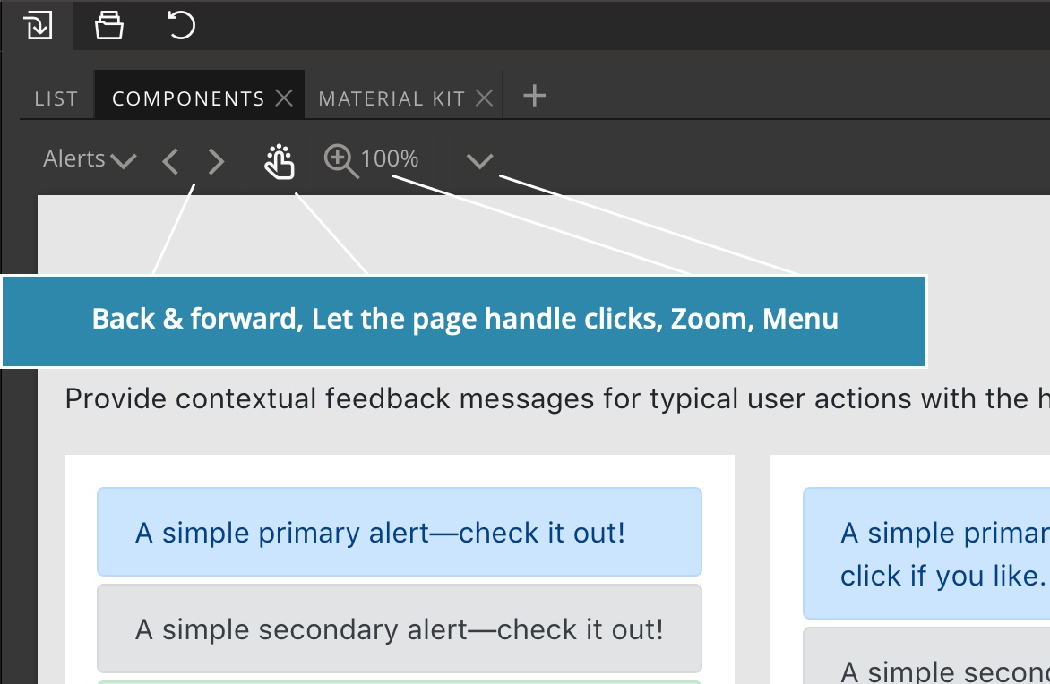The image size is (1050, 684).
Task: Go back with the left chevron arrow
Action: (171, 161)
